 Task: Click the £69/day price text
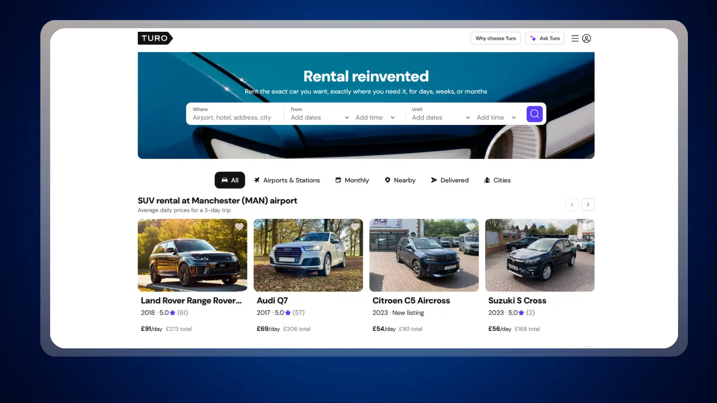coord(268,329)
